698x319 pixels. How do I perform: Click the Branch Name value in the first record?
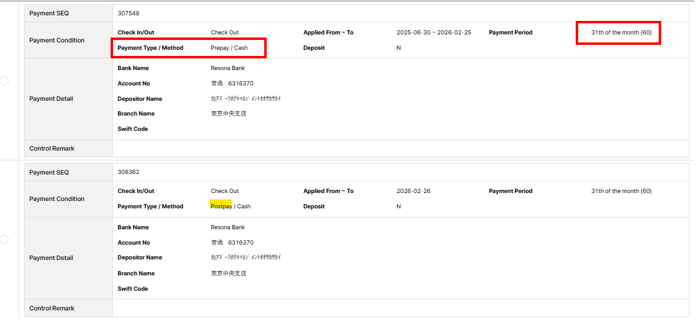tap(229, 114)
